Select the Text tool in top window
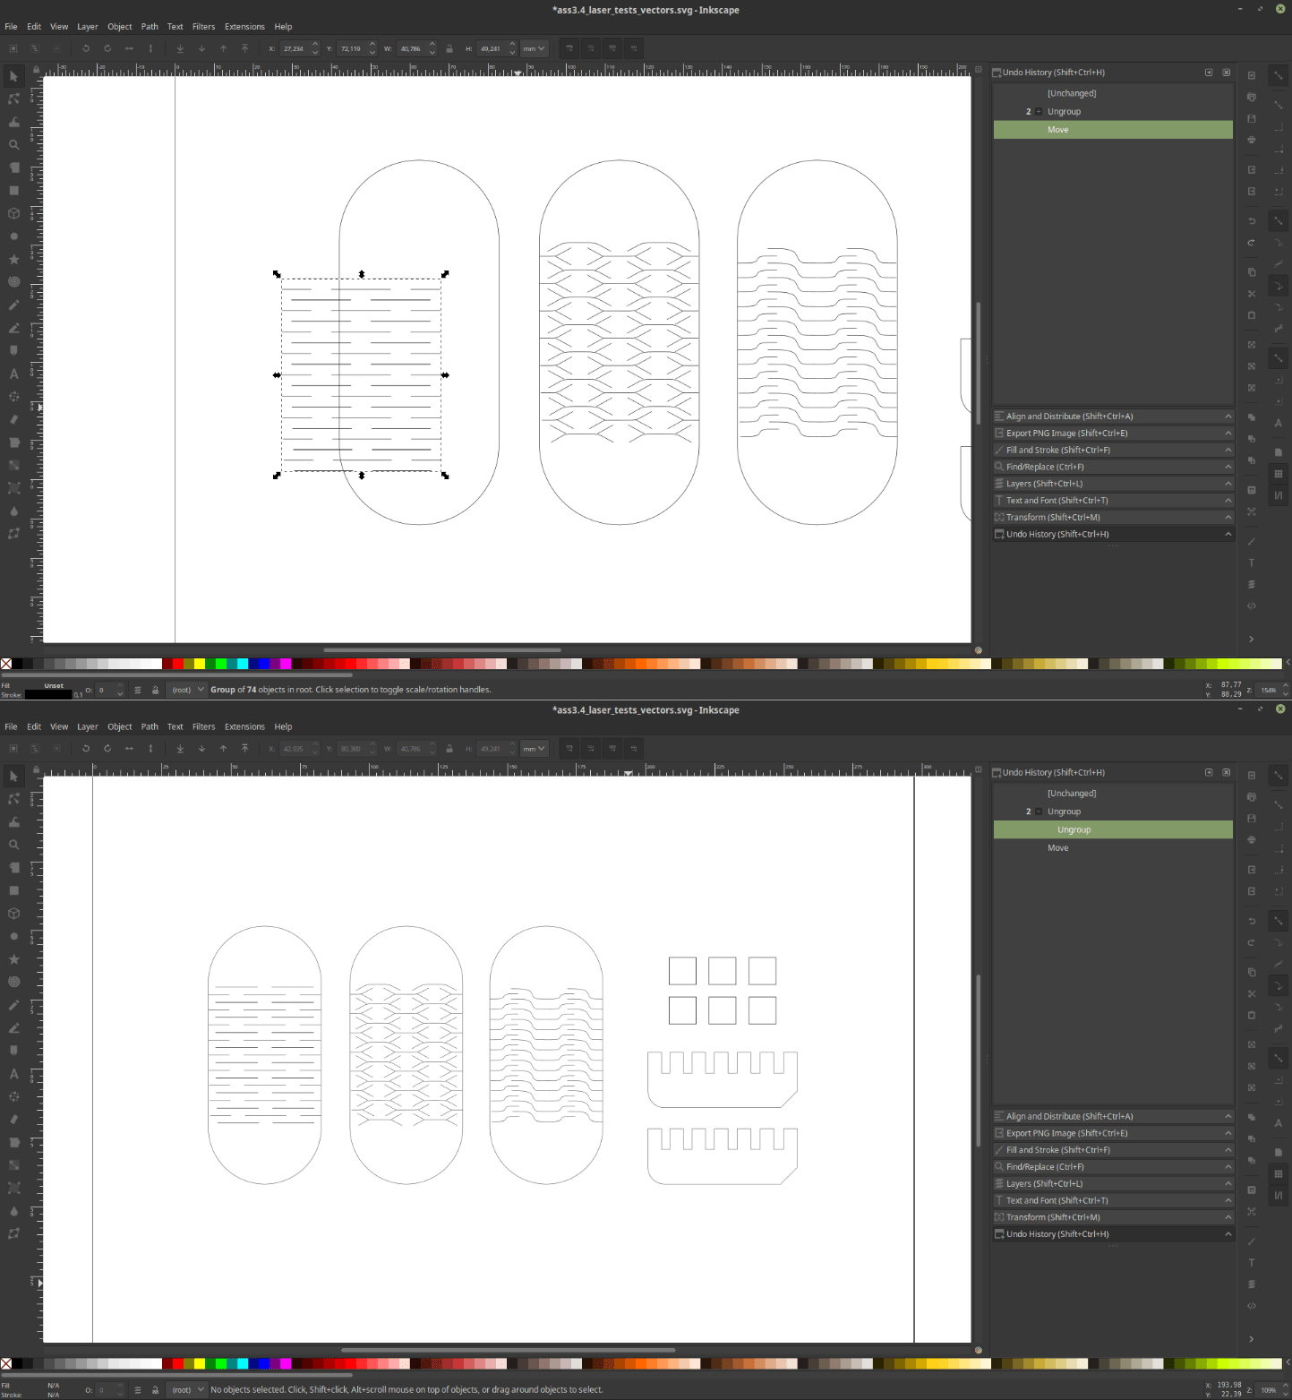The width and height of the screenshot is (1292, 1400). (13, 374)
